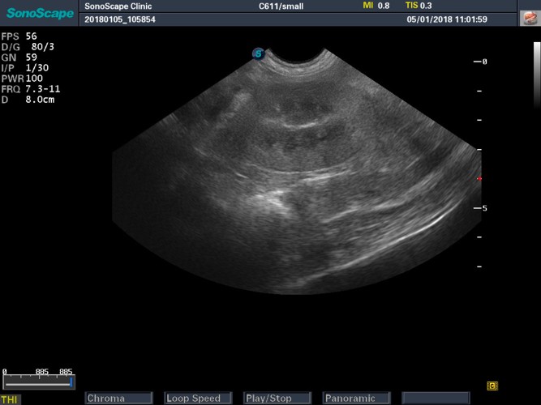Click the ultrasound image sector
541x405 pixels.
point(297,173)
